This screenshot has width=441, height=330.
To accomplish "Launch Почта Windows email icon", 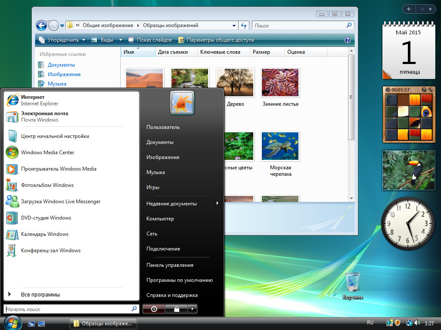I will point(12,117).
